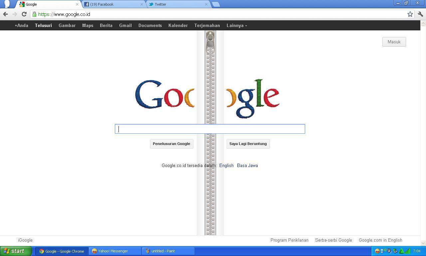Screen dimensions: 426x256
Task: Minimize the Chrome window
Action: coord(398,3)
